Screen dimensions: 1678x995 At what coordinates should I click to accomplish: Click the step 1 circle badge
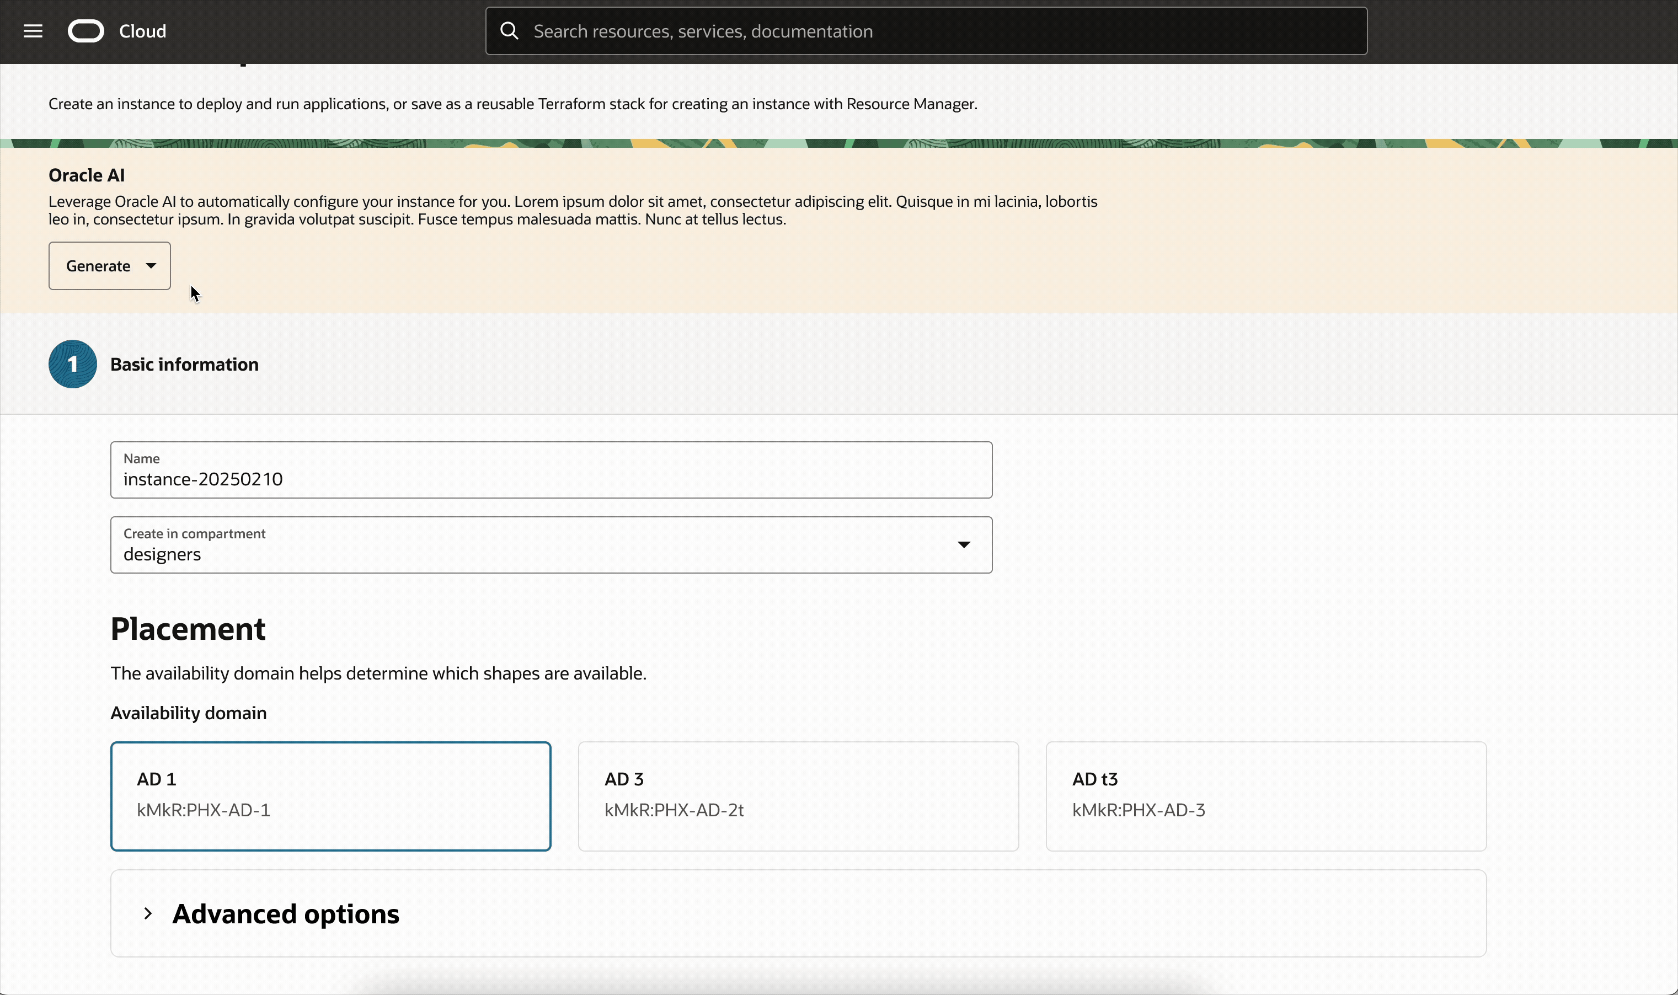coord(72,364)
